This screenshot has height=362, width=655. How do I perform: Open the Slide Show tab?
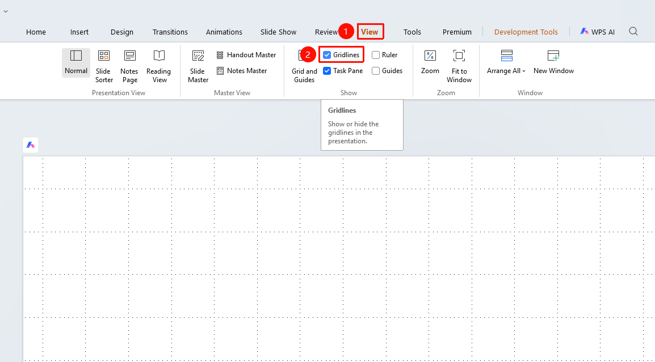[x=278, y=32]
